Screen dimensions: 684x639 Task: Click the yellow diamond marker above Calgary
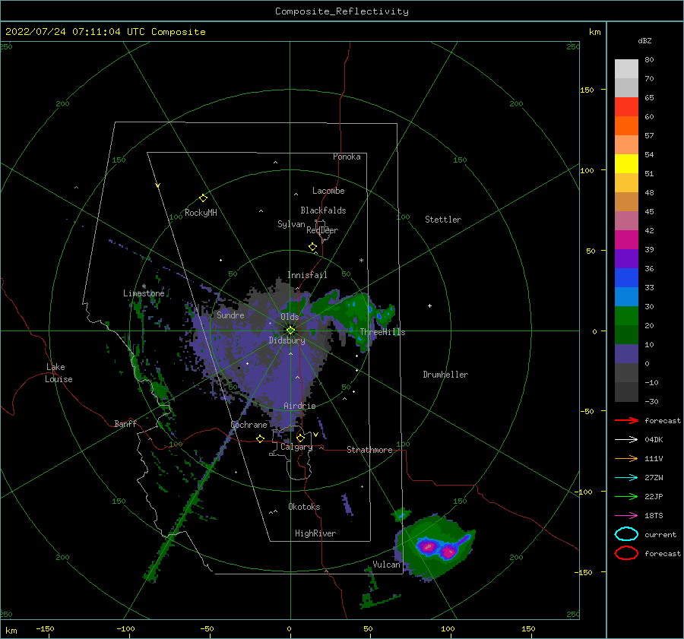tap(300, 438)
